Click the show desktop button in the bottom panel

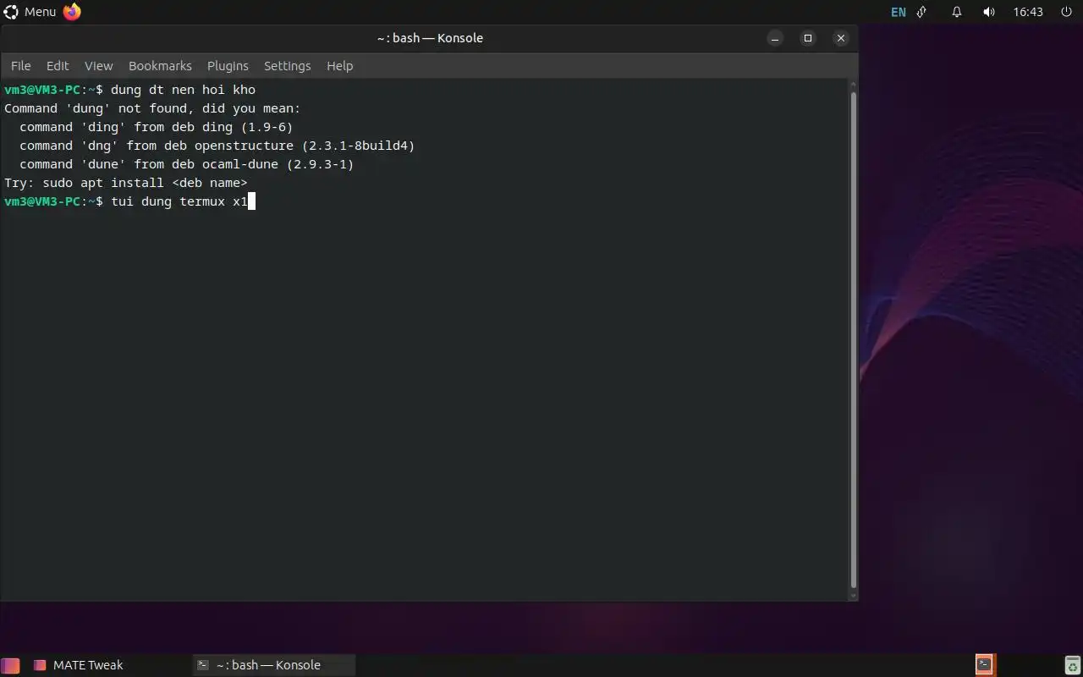10,665
